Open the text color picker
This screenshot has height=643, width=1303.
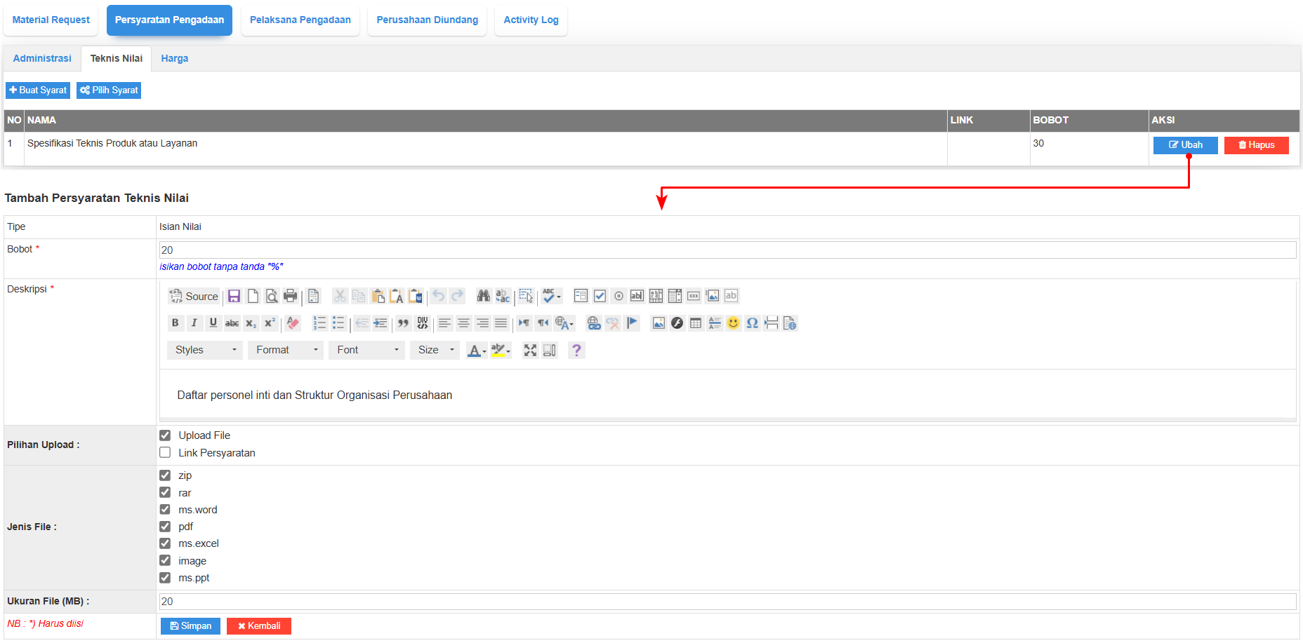(477, 351)
